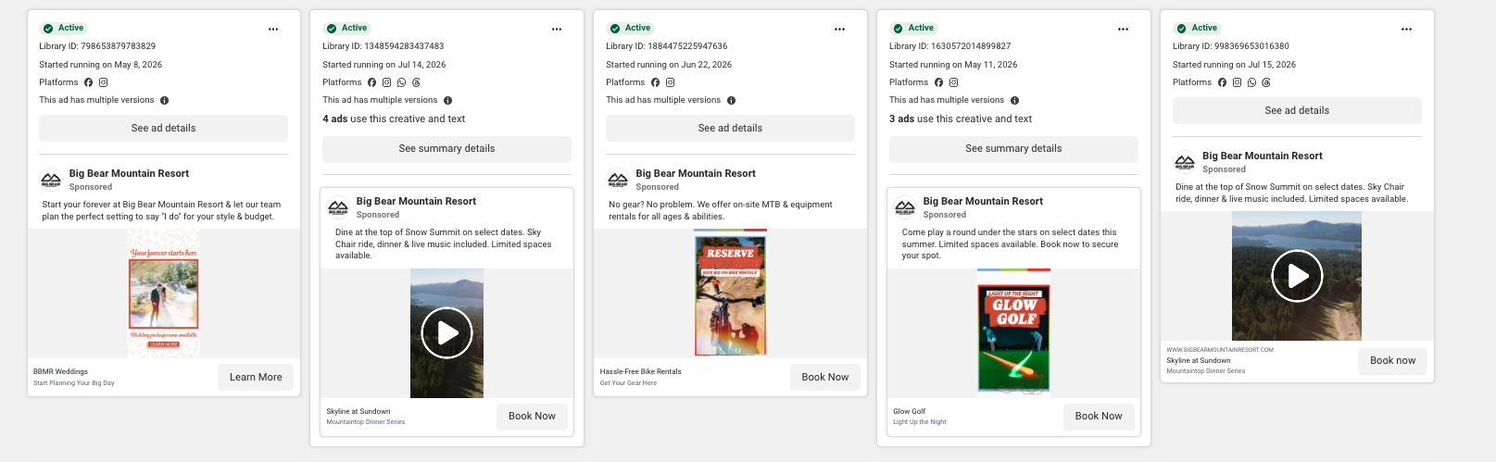The width and height of the screenshot is (1496, 462).
Task: Click the WhatsApp platform icon on ad 1348594283437483
Action: coord(402,82)
